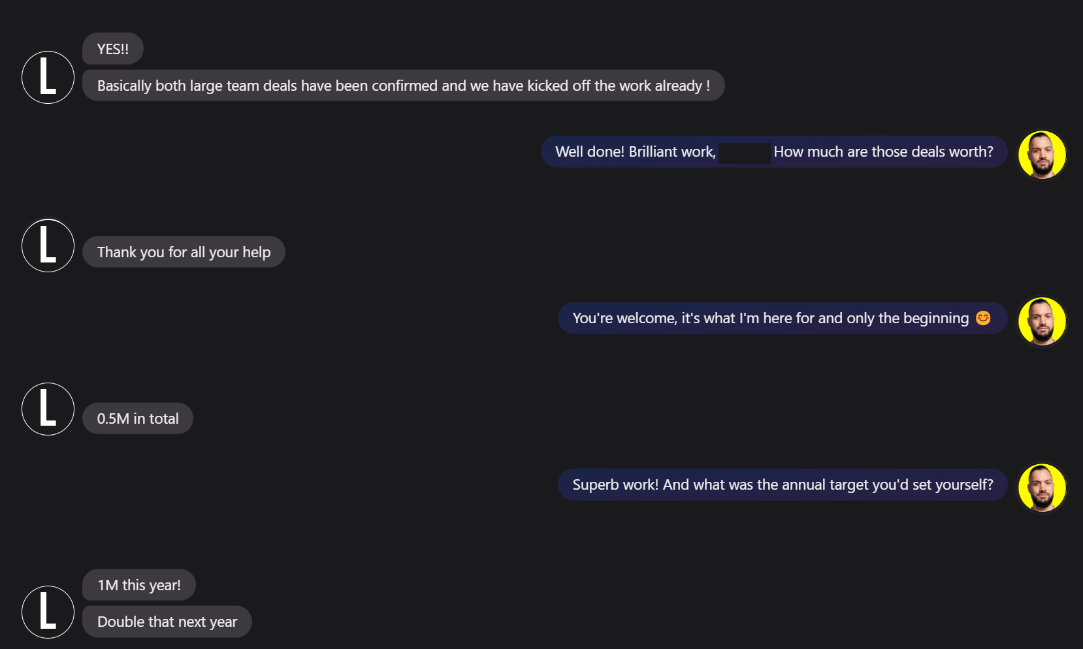Image resolution: width=1083 pixels, height=649 pixels.
Task: Click the L avatar beside the "YES!!" message
Action: (48, 77)
